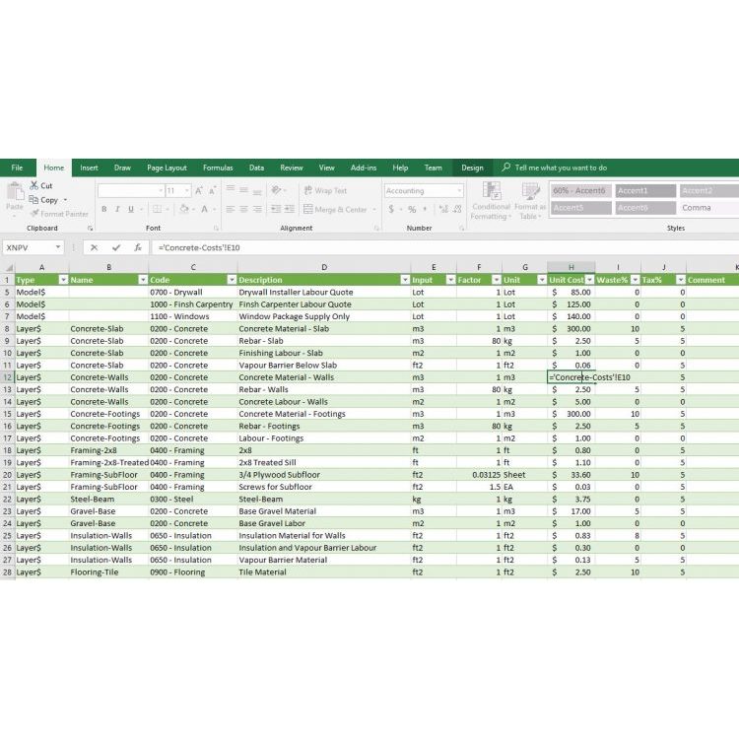Toggle Bold formatting
Screen dimensions: 739x739
coord(104,209)
